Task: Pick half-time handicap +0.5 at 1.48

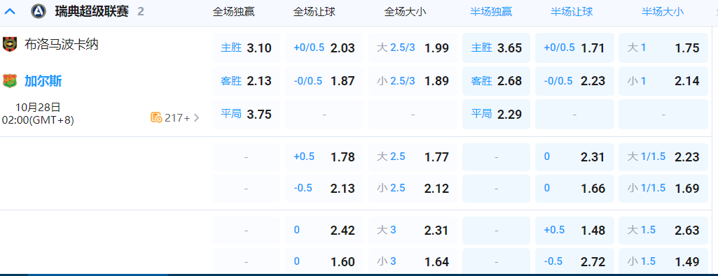Action: [574, 231]
